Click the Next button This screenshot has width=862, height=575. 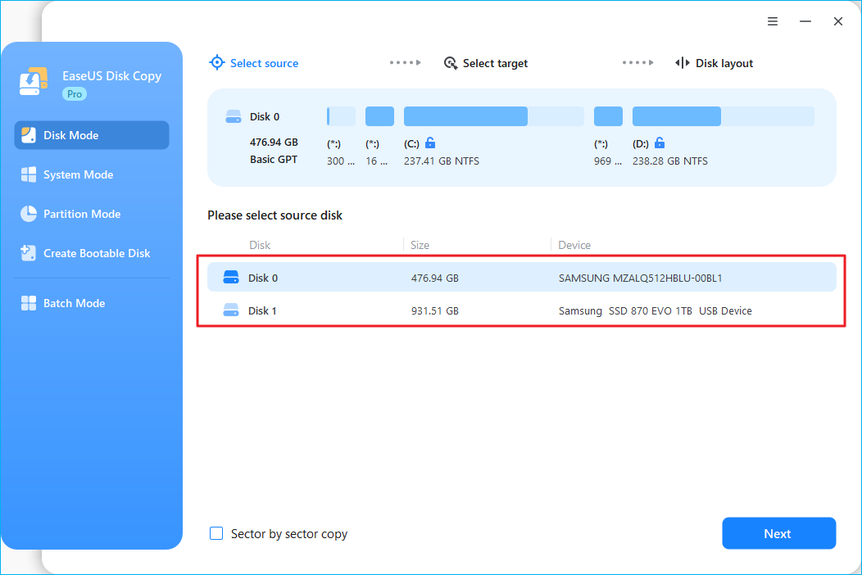pyautogui.click(x=779, y=533)
